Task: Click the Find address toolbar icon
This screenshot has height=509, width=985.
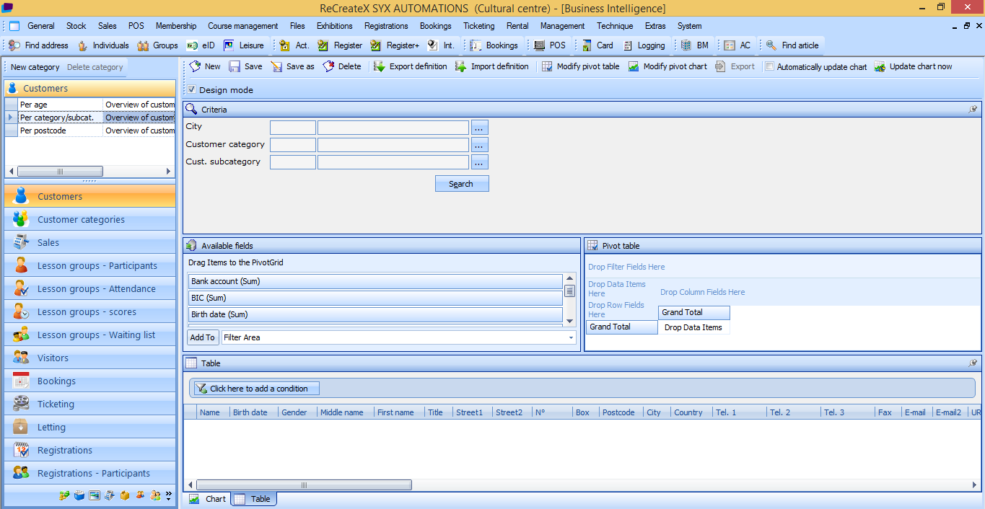Action: tap(14, 45)
